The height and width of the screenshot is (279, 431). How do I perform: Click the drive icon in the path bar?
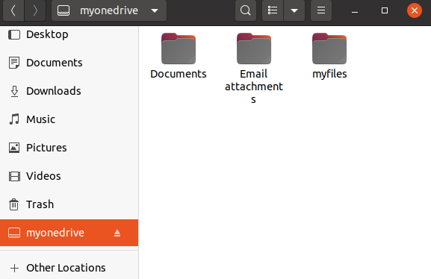pyautogui.click(x=63, y=10)
